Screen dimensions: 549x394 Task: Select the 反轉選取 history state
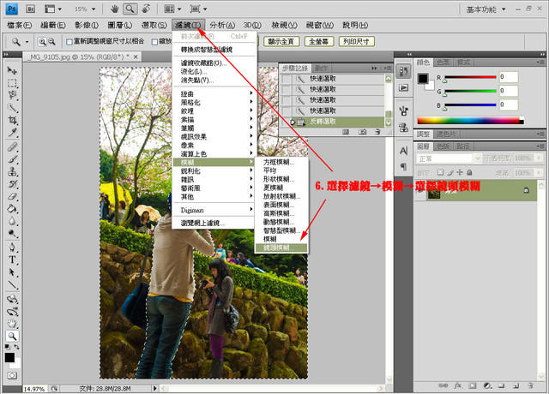(x=332, y=122)
